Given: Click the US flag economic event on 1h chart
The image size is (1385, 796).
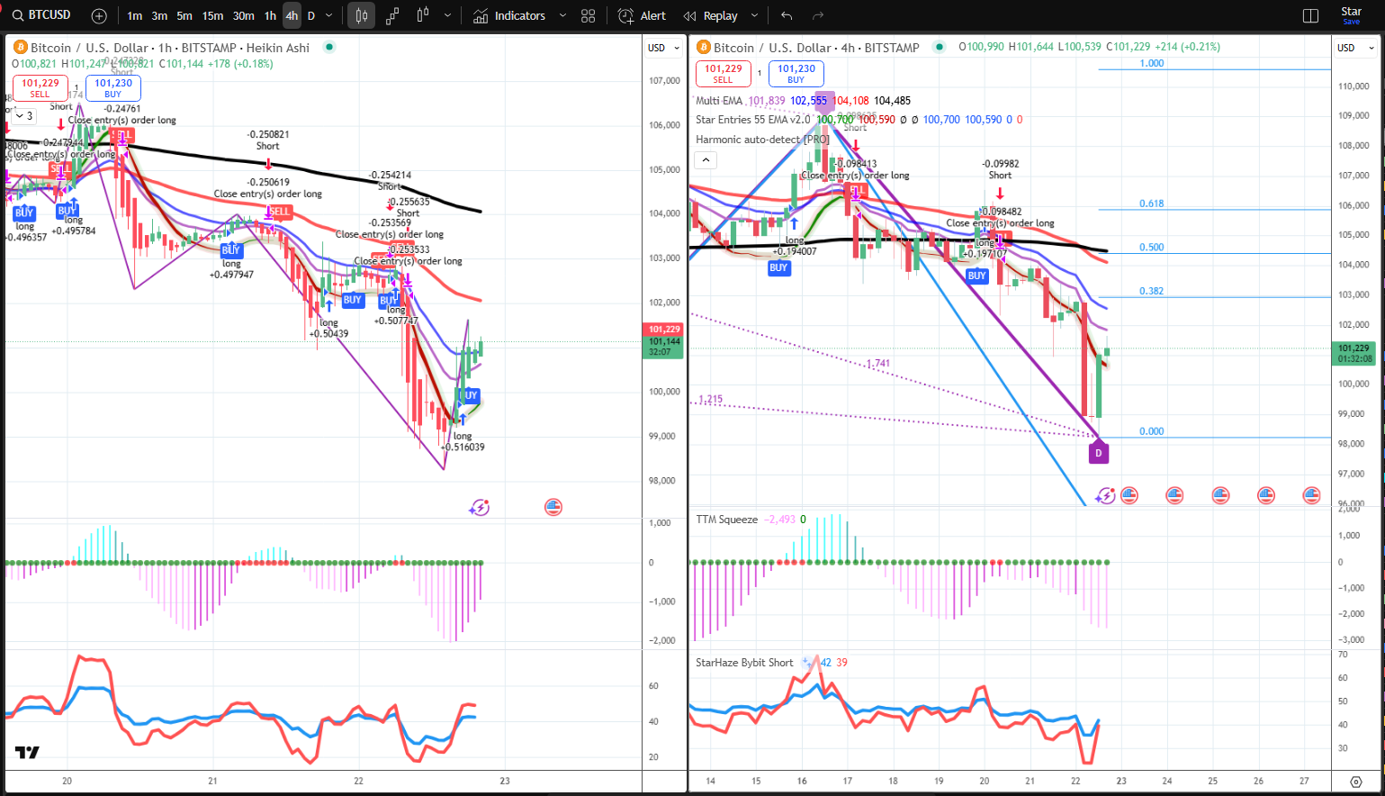Looking at the screenshot, I should pos(553,508).
